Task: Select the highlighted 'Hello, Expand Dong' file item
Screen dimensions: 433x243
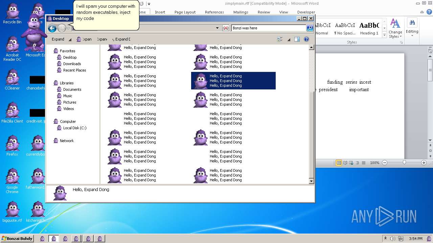Action: (x=233, y=81)
